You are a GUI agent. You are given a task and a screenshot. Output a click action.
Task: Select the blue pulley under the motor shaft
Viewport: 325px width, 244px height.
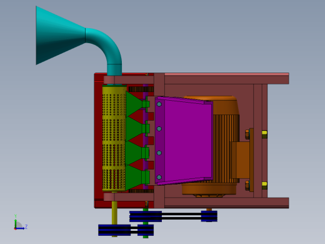pyautogui.click(x=209, y=216)
